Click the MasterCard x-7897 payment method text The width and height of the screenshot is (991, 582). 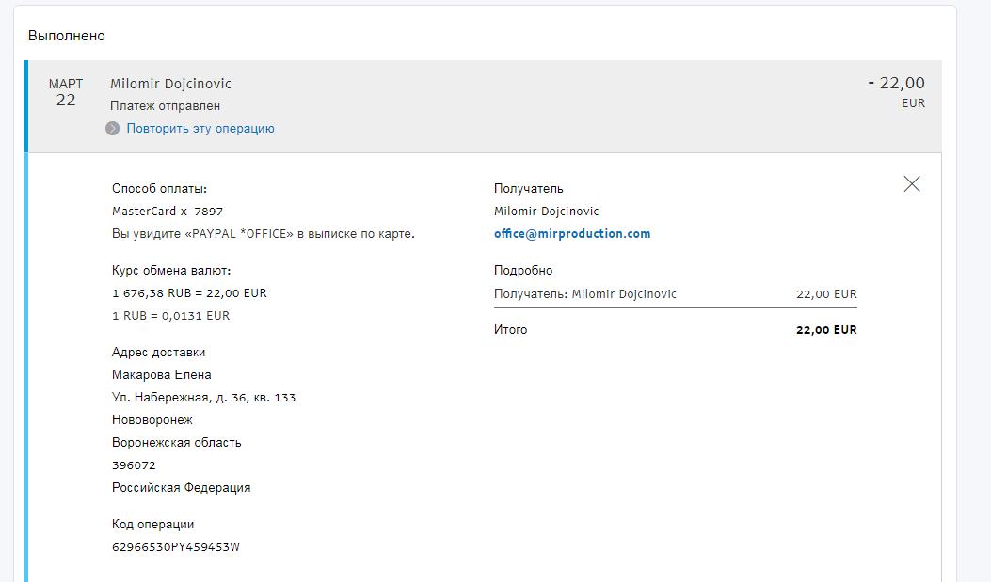click(168, 212)
